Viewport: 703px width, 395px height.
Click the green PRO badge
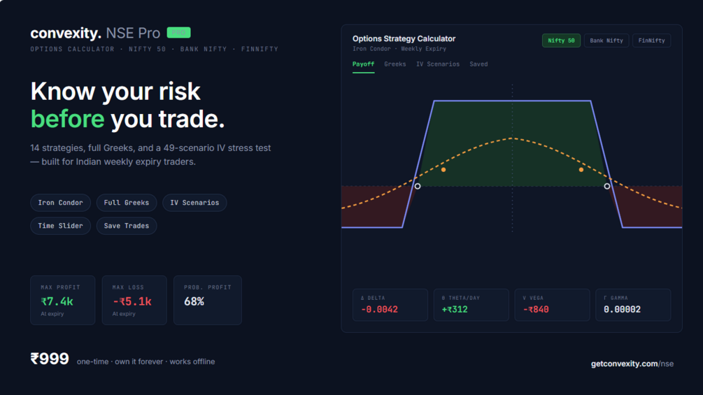pos(178,33)
